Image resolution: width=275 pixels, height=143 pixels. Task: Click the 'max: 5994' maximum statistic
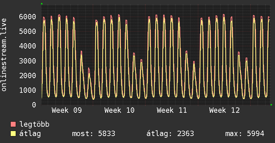pos(245,134)
